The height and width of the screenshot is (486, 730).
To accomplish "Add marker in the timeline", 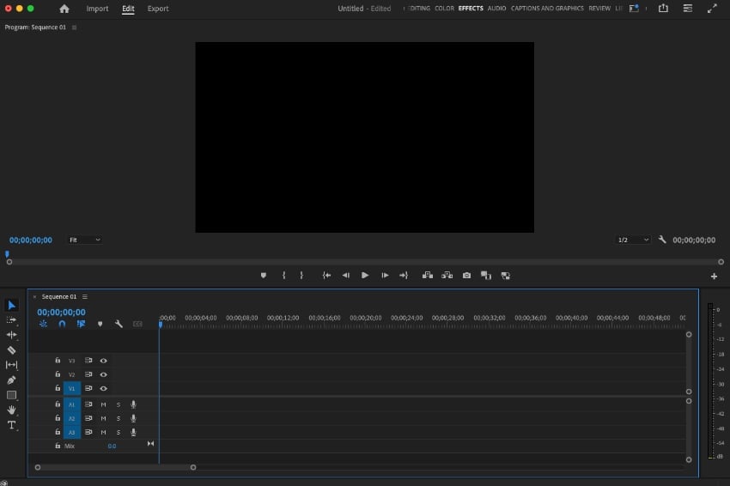I will pyautogui.click(x=100, y=324).
